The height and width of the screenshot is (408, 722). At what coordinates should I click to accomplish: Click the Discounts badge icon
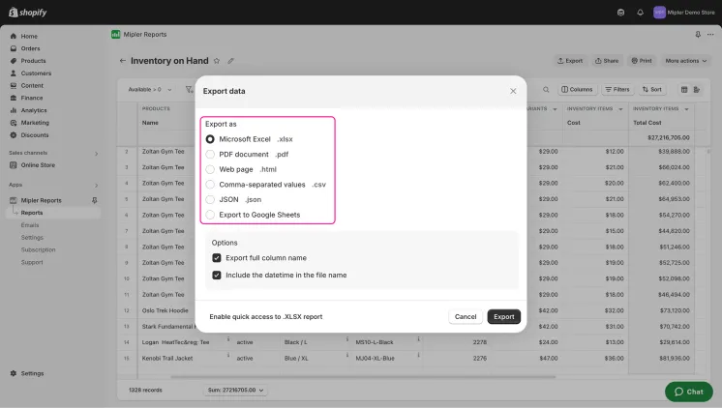tap(14, 135)
